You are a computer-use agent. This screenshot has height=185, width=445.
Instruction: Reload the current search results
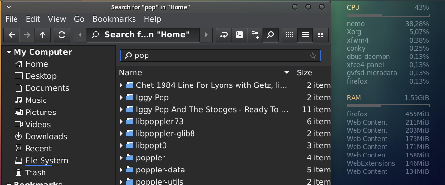(62, 35)
